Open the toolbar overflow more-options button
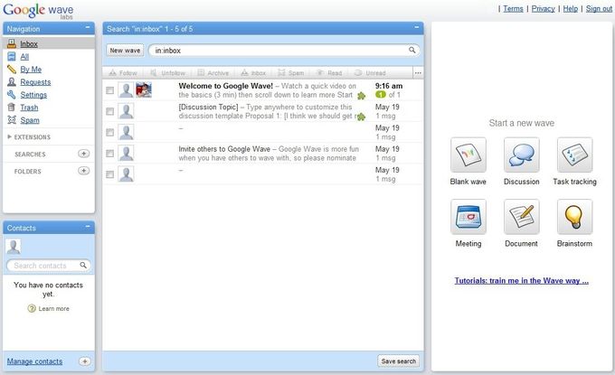615x375 pixels. tap(418, 73)
